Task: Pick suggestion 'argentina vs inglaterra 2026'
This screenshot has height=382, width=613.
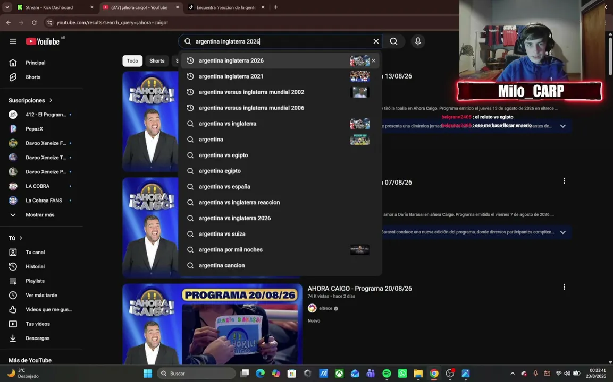Action: [x=280, y=218]
